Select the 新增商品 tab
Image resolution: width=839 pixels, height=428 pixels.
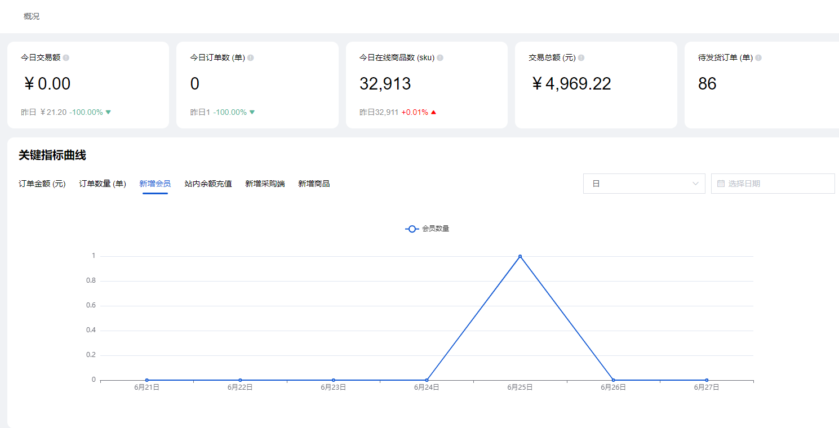(314, 184)
